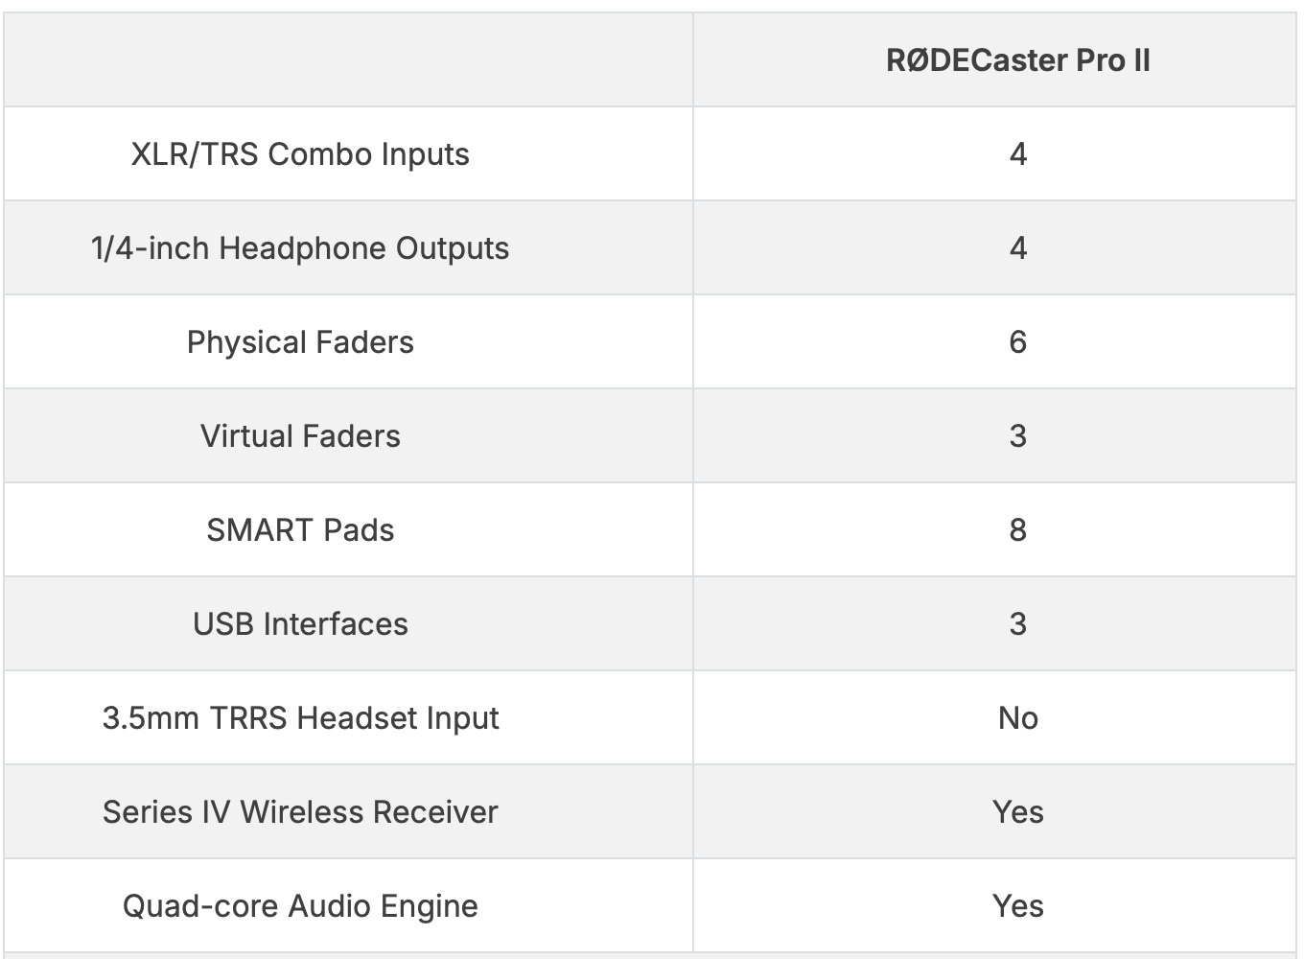The height and width of the screenshot is (959, 1304).
Task: Select the 3.5mm TRRS Headset Input label
Action: click(300, 718)
